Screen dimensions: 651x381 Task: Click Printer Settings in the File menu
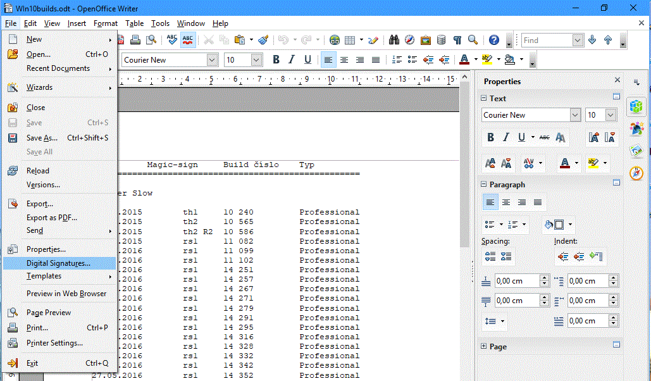tap(54, 343)
